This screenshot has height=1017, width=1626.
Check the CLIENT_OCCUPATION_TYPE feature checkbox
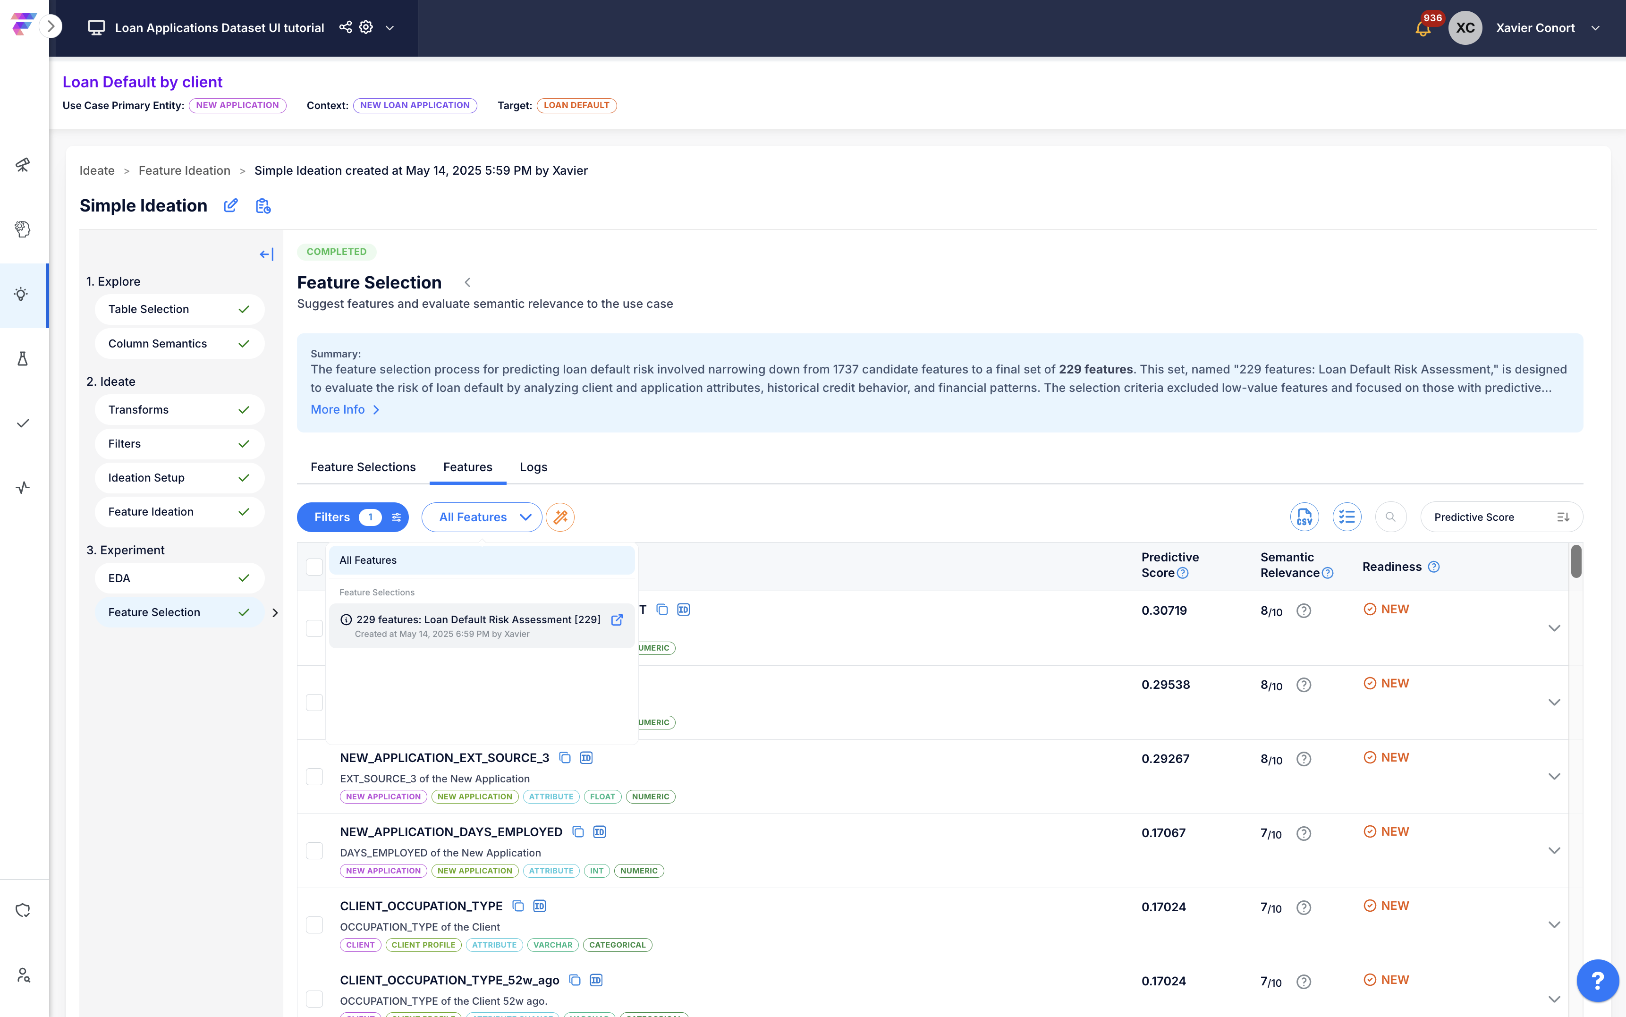coord(314,924)
